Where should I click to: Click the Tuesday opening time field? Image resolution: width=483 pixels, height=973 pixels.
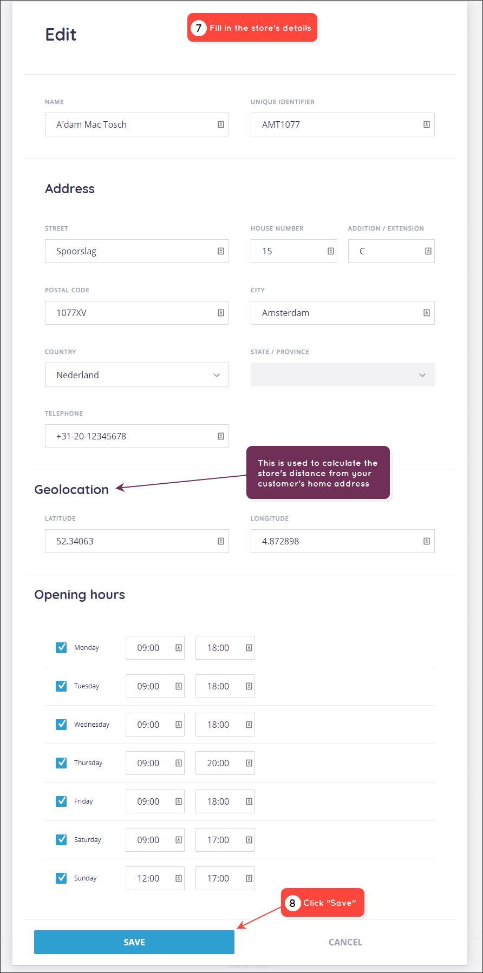[x=155, y=686]
